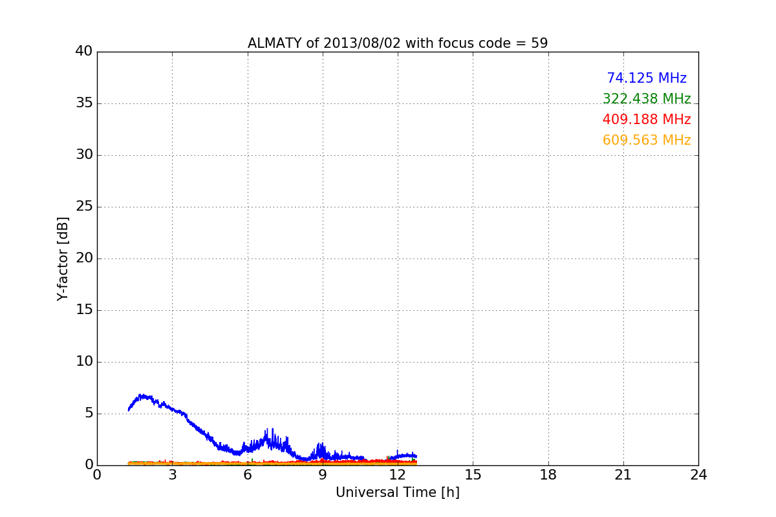The height and width of the screenshot is (517, 776).
Task: Click the plot title 'ALMATY of 2013/08/02 with focus code = 59'
Action: point(398,43)
